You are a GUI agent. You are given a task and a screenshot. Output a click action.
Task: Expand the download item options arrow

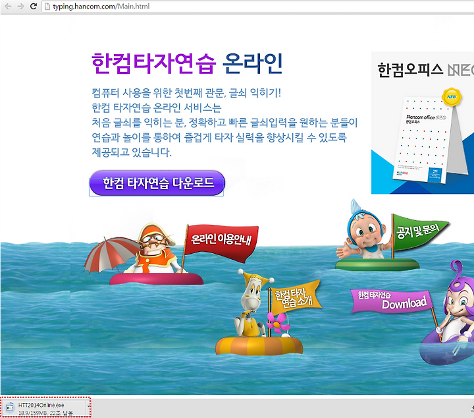[x=88, y=406]
